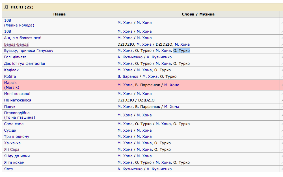Viewport: 283px width, 177px height.
Task: Click В. Парфенюк in the Павук row
Action: point(148,107)
